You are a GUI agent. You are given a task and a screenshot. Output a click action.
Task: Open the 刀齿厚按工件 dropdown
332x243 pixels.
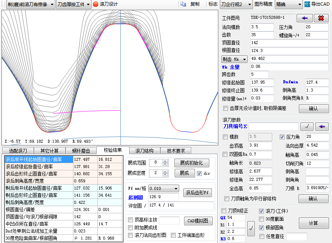click(74, 4)
